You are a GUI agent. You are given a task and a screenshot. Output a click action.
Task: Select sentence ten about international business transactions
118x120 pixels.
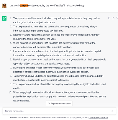coord(60,96)
